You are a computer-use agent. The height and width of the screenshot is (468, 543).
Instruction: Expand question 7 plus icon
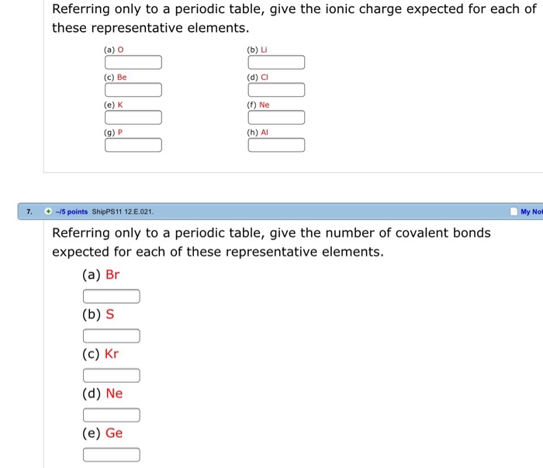pyautogui.click(x=48, y=212)
